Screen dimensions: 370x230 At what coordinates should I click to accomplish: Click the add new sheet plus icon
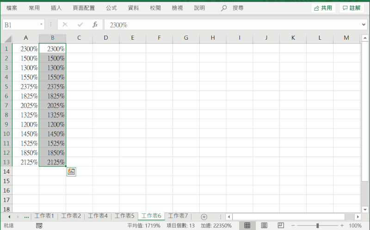pos(204,217)
